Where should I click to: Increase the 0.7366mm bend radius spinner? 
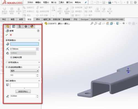(37, 48)
